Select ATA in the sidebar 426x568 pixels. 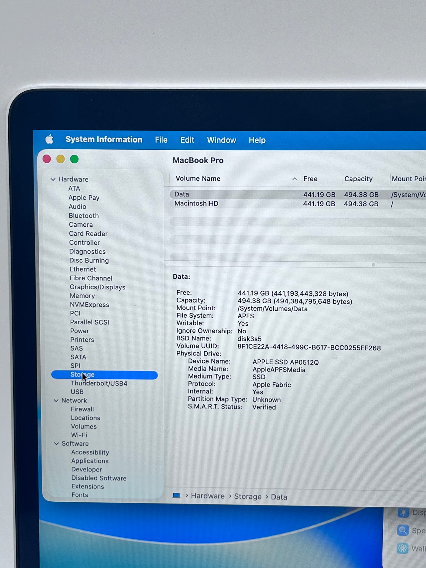coord(74,188)
